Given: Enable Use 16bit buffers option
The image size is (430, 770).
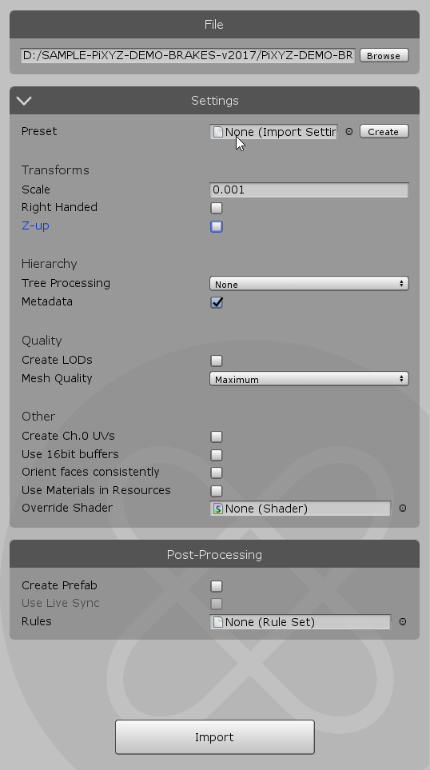Looking at the screenshot, I should coord(217,455).
